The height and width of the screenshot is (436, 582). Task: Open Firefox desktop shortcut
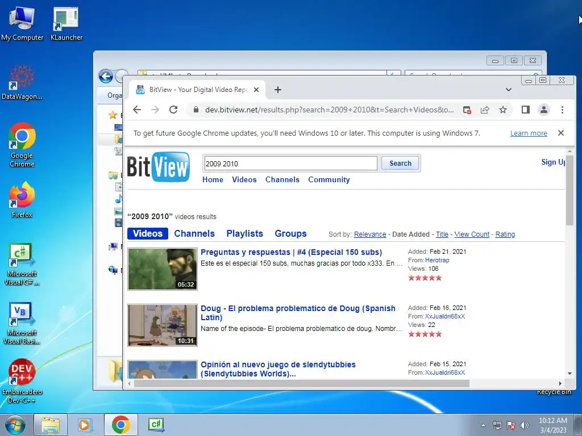point(22,199)
